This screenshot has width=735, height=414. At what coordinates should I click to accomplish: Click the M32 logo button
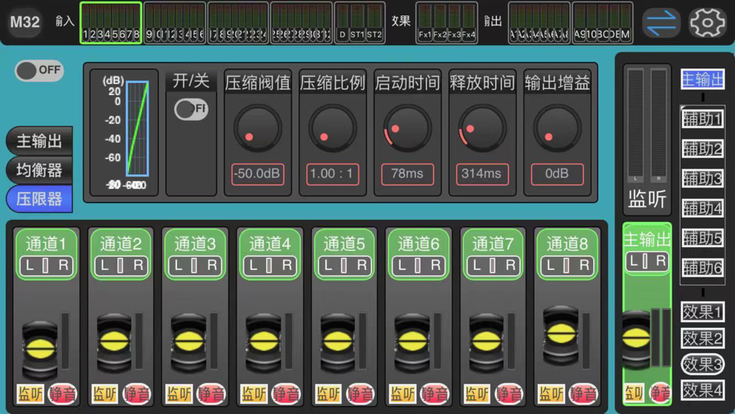pyautogui.click(x=25, y=21)
